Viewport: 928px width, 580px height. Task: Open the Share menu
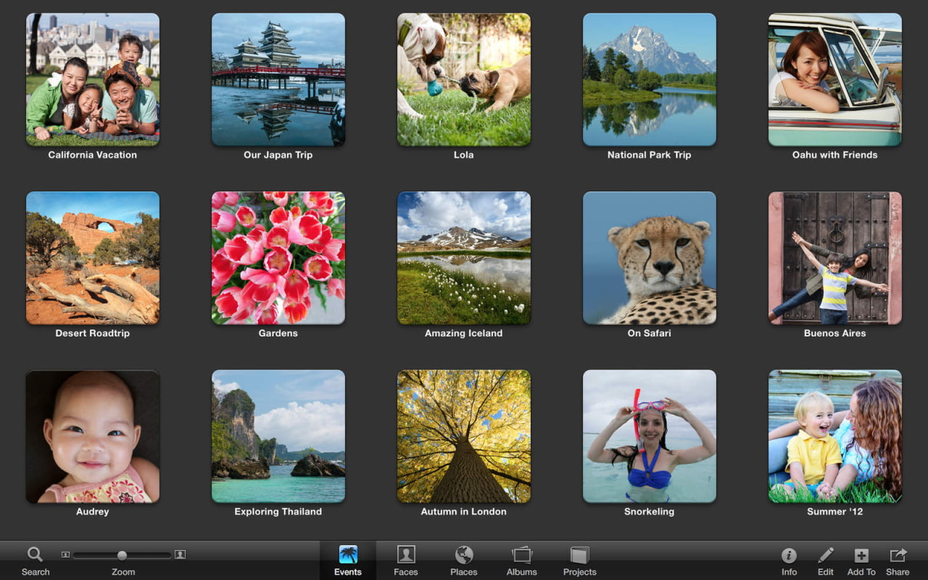click(x=898, y=556)
